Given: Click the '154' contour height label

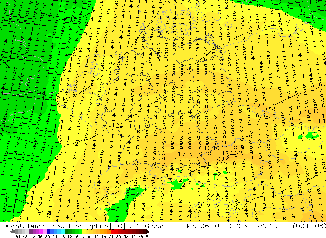Looking at the screenshot, I should point(145,179).
